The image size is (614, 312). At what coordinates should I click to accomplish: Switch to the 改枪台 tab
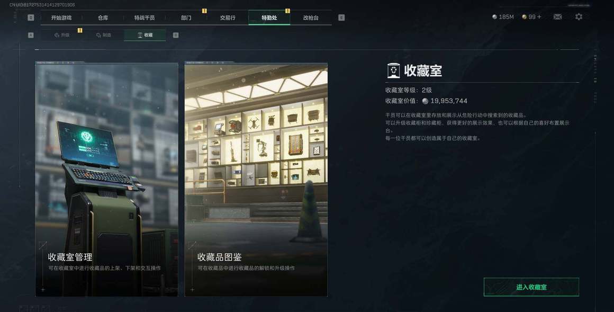click(x=311, y=17)
